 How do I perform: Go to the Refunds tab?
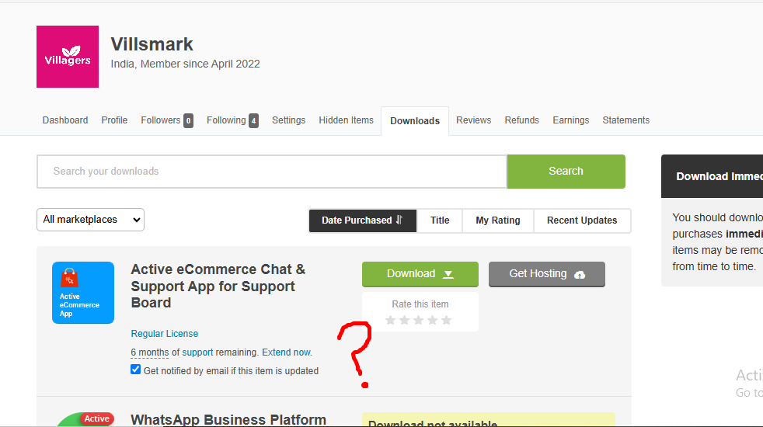click(521, 120)
